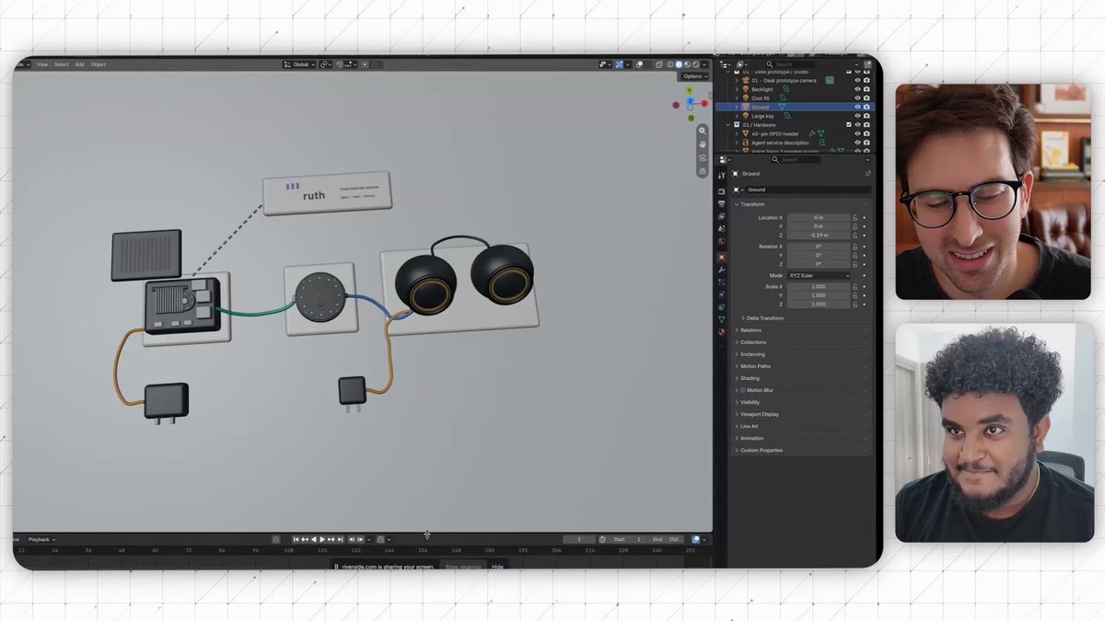Click the Scale X value field
Screen dimensions: 1105x621
(x=819, y=286)
